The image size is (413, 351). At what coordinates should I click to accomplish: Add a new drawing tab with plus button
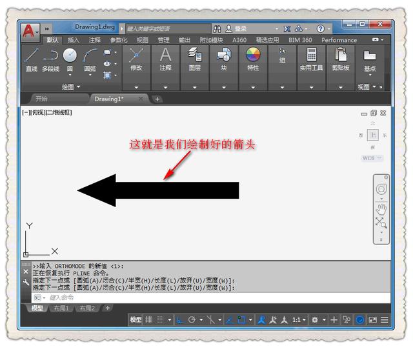pyautogui.click(x=157, y=99)
